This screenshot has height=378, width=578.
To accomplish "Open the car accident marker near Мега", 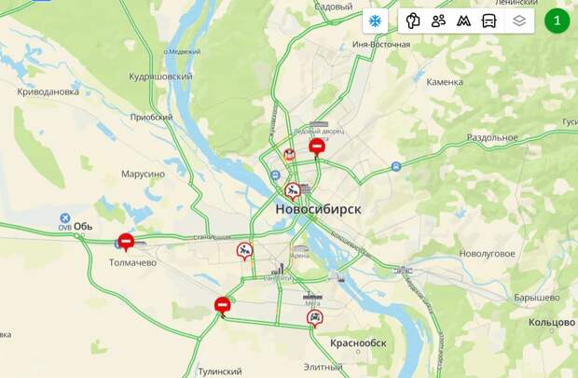I will pos(315,318).
